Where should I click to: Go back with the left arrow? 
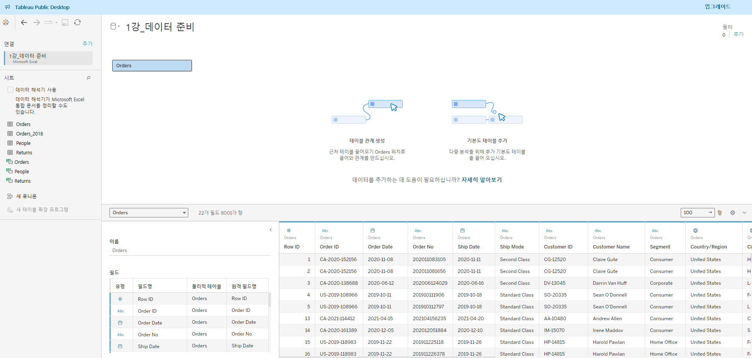click(24, 22)
